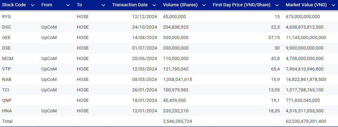The height and width of the screenshot is (127, 338).
Task: Click first day price 18,35
Action: pos(274,111)
